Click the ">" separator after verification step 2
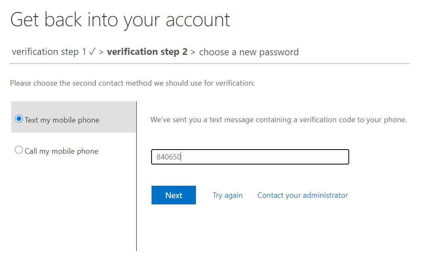The width and height of the screenshot is (431, 258). coord(193,52)
